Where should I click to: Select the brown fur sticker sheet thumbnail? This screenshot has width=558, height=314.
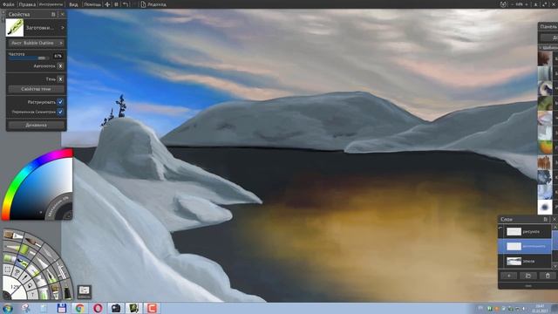pyautogui.click(x=544, y=58)
